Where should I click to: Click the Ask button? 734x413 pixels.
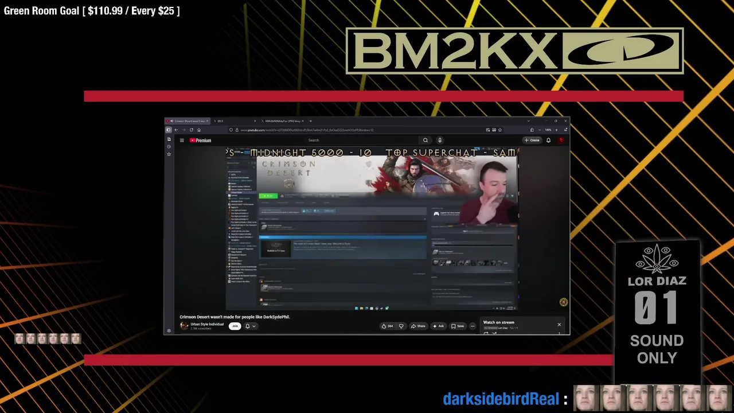pyautogui.click(x=439, y=326)
